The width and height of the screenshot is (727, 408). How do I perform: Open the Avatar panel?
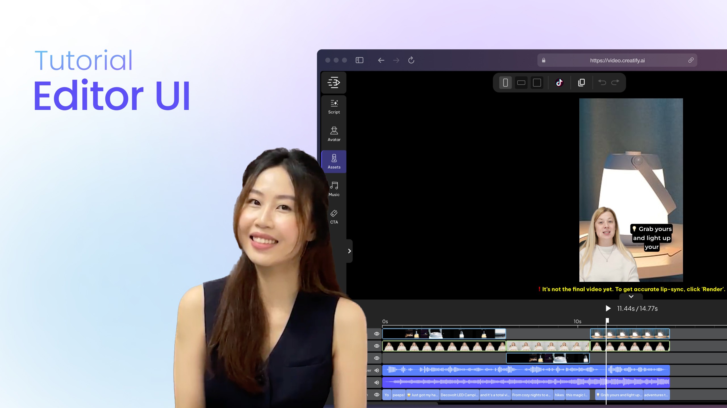(334, 134)
